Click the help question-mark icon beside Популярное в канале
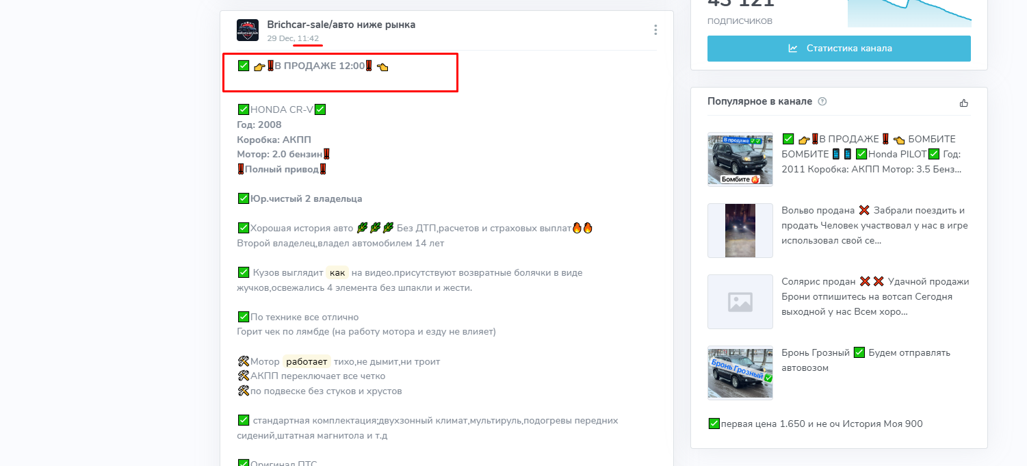The width and height of the screenshot is (1027, 466). (822, 101)
